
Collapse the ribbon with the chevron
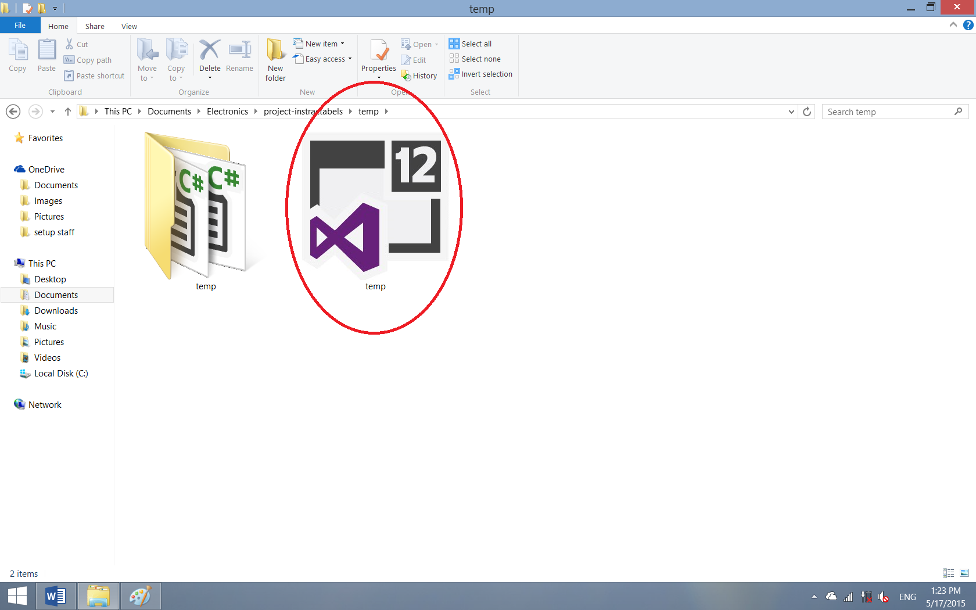point(953,25)
